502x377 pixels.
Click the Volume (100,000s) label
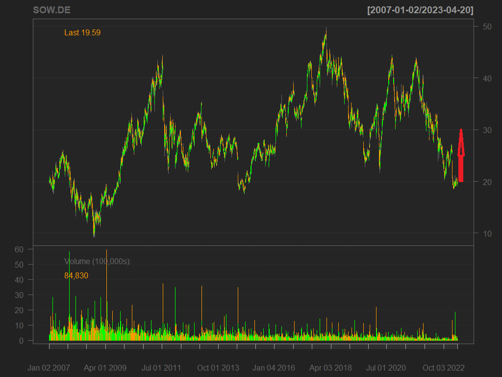click(98, 262)
